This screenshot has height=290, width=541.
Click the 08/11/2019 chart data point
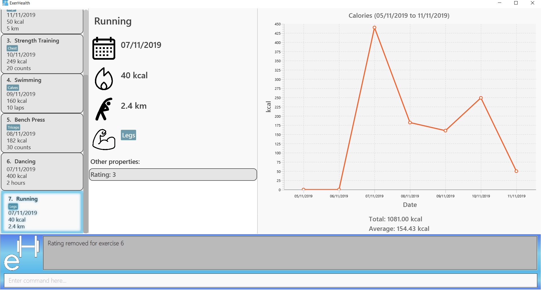[x=410, y=122]
